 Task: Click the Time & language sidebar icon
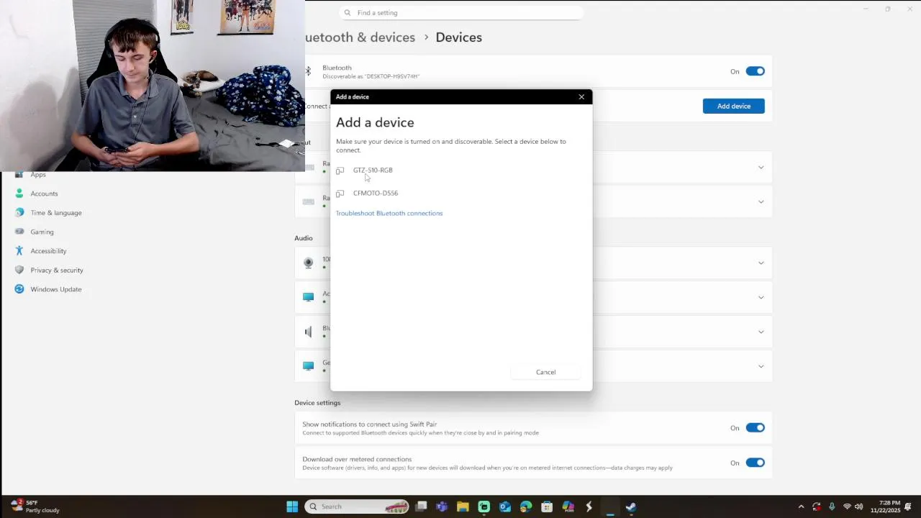19,212
